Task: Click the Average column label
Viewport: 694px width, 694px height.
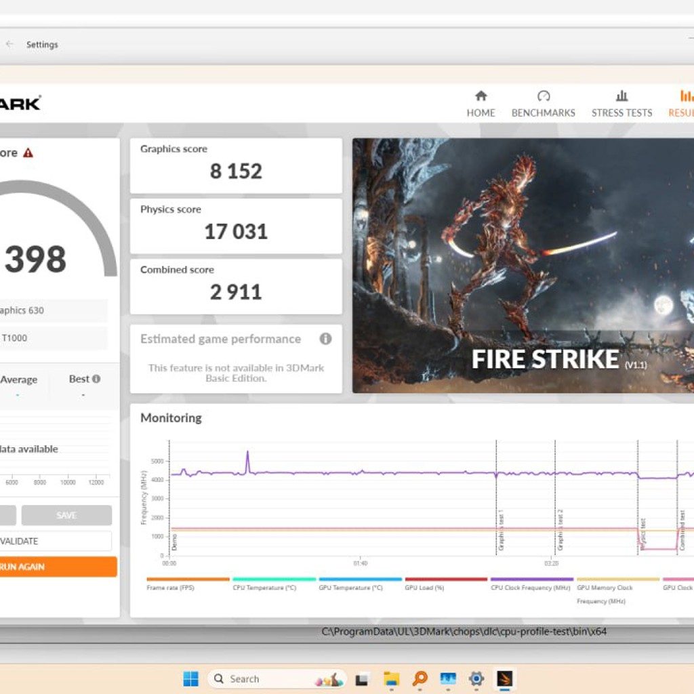Action: (18, 380)
